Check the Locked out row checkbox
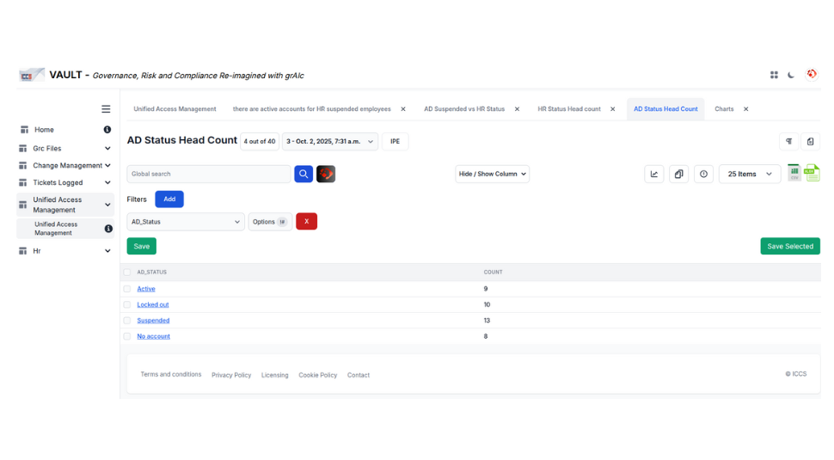Image resolution: width=834 pixels, height=460 pixels. pyautogui.click(x=127, y=304)
